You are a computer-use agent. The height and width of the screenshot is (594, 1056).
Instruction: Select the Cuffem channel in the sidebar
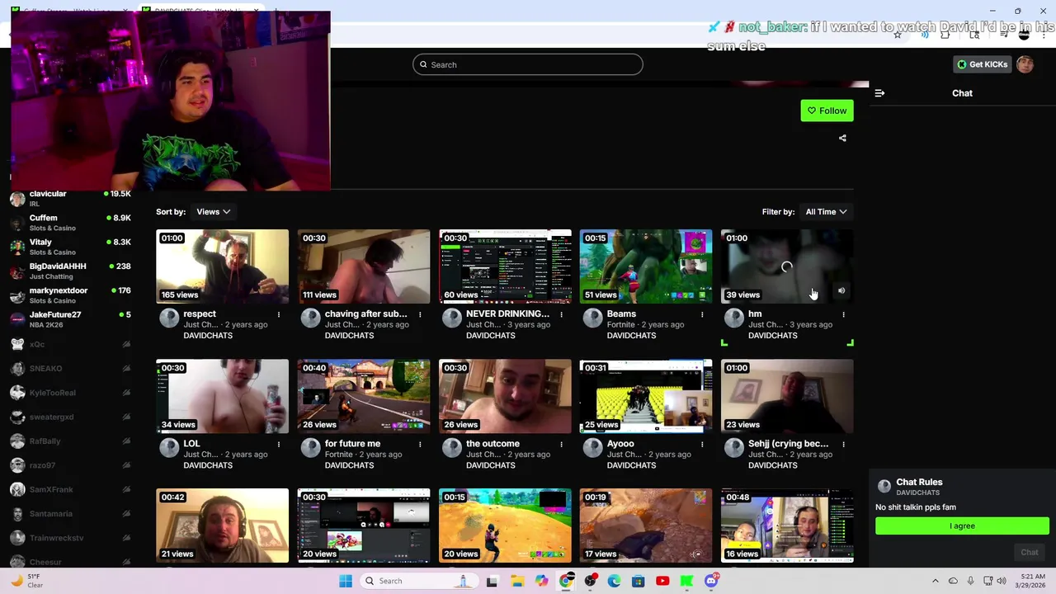(71, 223)
